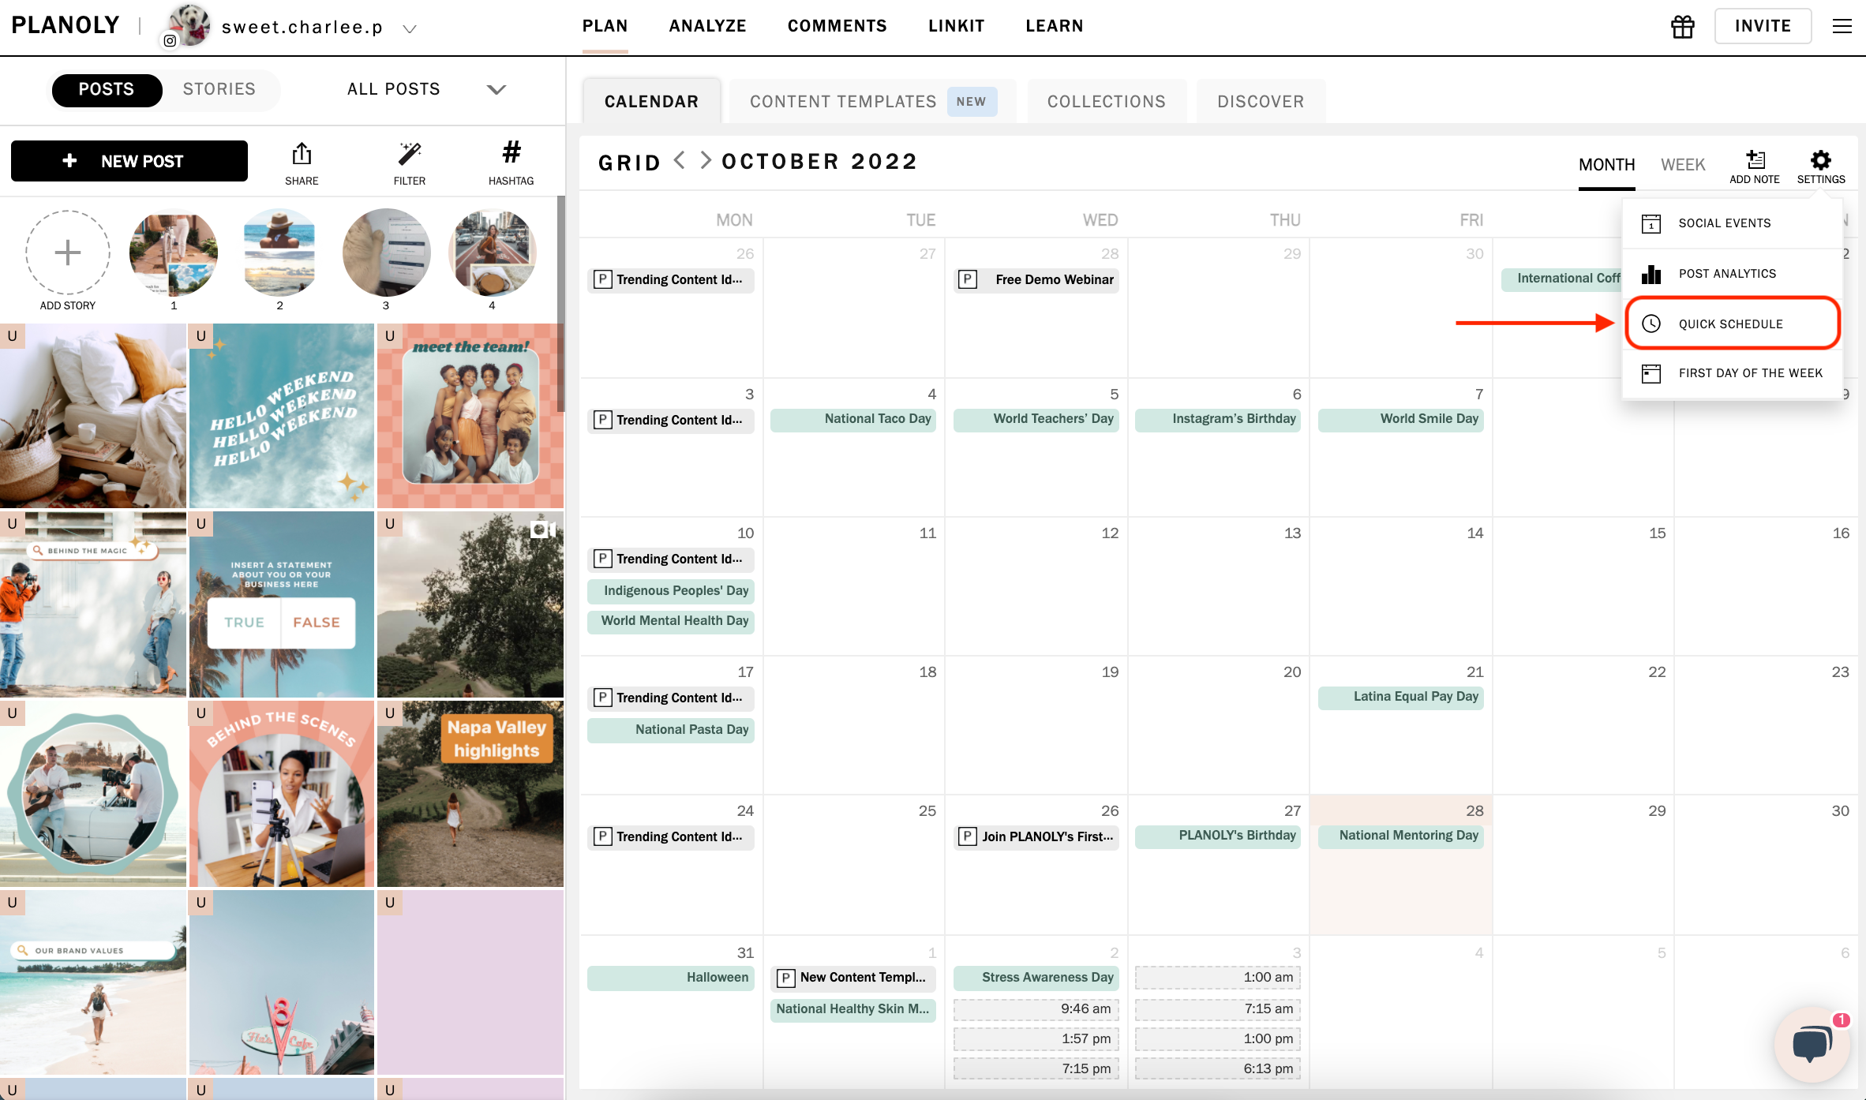Screen dimensions: 1866x1100
Task: Open the Napa Valley highlights post
Action: tap(470, 794)
